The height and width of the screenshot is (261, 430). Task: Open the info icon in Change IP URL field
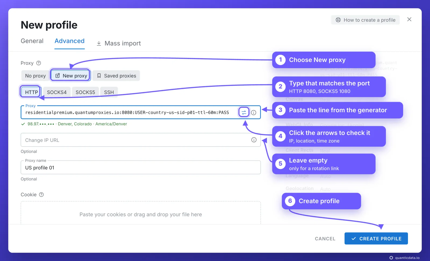coord(254,140)
